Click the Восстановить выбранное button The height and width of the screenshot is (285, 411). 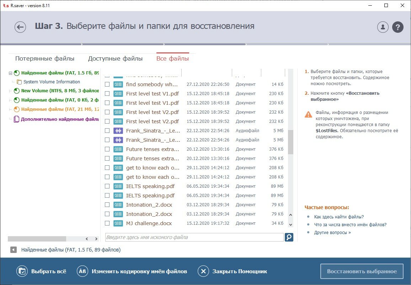pyautogui.click(x=362, y=271)
